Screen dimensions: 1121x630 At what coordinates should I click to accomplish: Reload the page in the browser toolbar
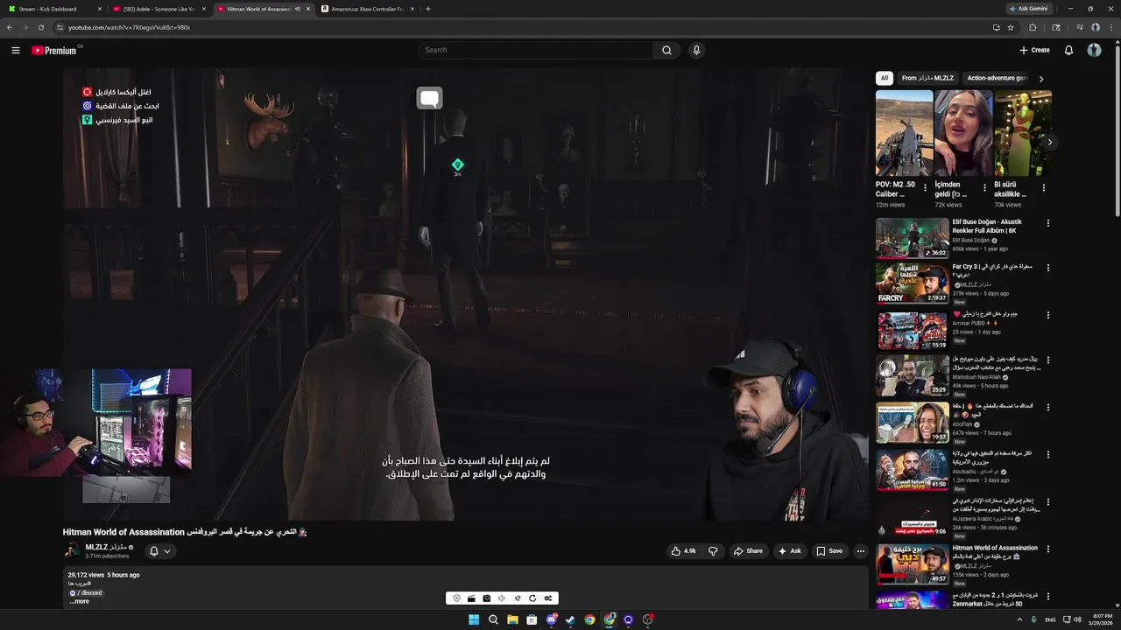point(40,27)
